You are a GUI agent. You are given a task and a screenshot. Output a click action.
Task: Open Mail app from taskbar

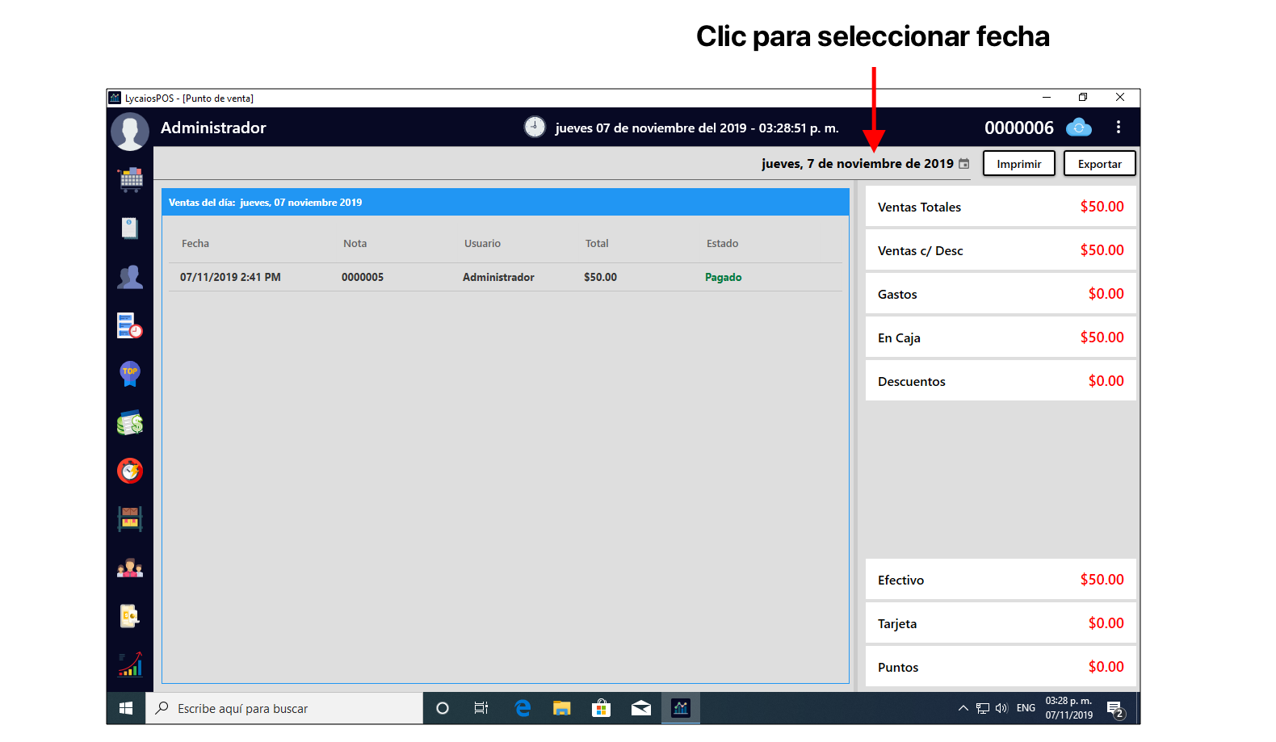[641, 708]
